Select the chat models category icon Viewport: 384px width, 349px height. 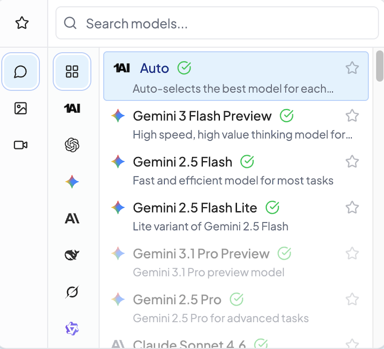pyautogui.click(x=20, y=72)
